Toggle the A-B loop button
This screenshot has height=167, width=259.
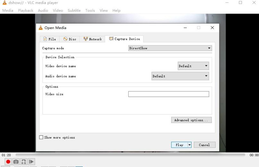(x=24, y=161)
